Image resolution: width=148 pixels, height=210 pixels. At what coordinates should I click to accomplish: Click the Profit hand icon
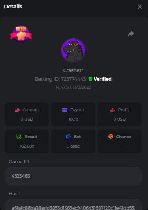(x=112, y=110)
